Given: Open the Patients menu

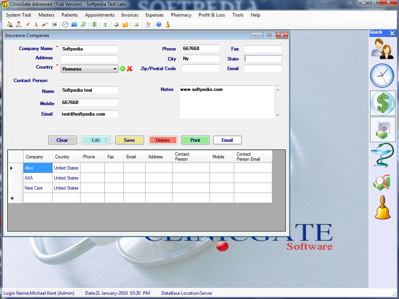Looking at the screenshot, I should coord(70,15).
